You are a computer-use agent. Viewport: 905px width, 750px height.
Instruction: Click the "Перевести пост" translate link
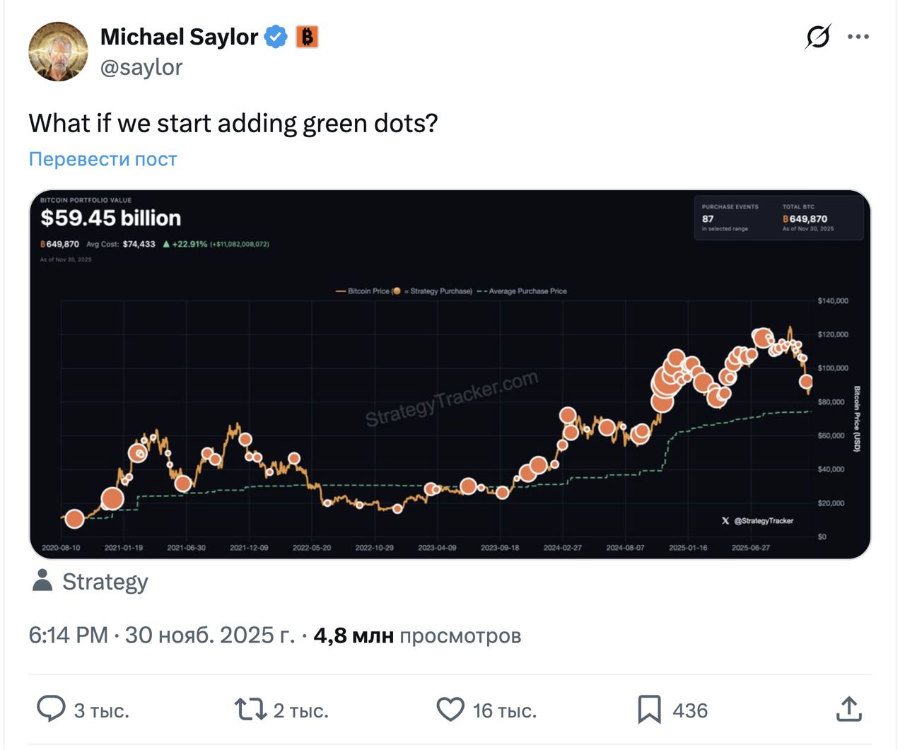point(103,159)
